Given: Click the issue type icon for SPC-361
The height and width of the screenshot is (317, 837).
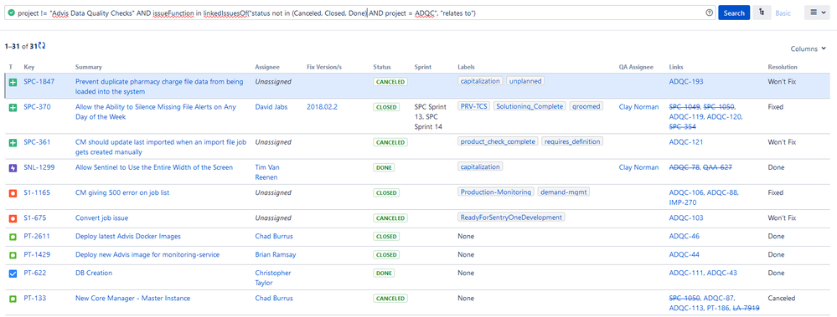Looking at the screenshot, I should click(13, 143).
